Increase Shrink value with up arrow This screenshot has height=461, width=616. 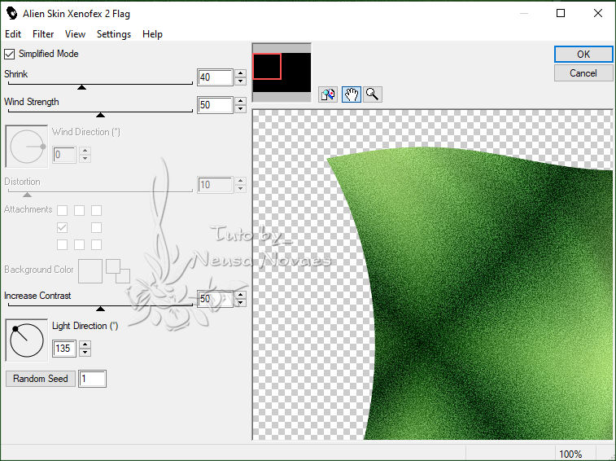(x=240, y=73)
